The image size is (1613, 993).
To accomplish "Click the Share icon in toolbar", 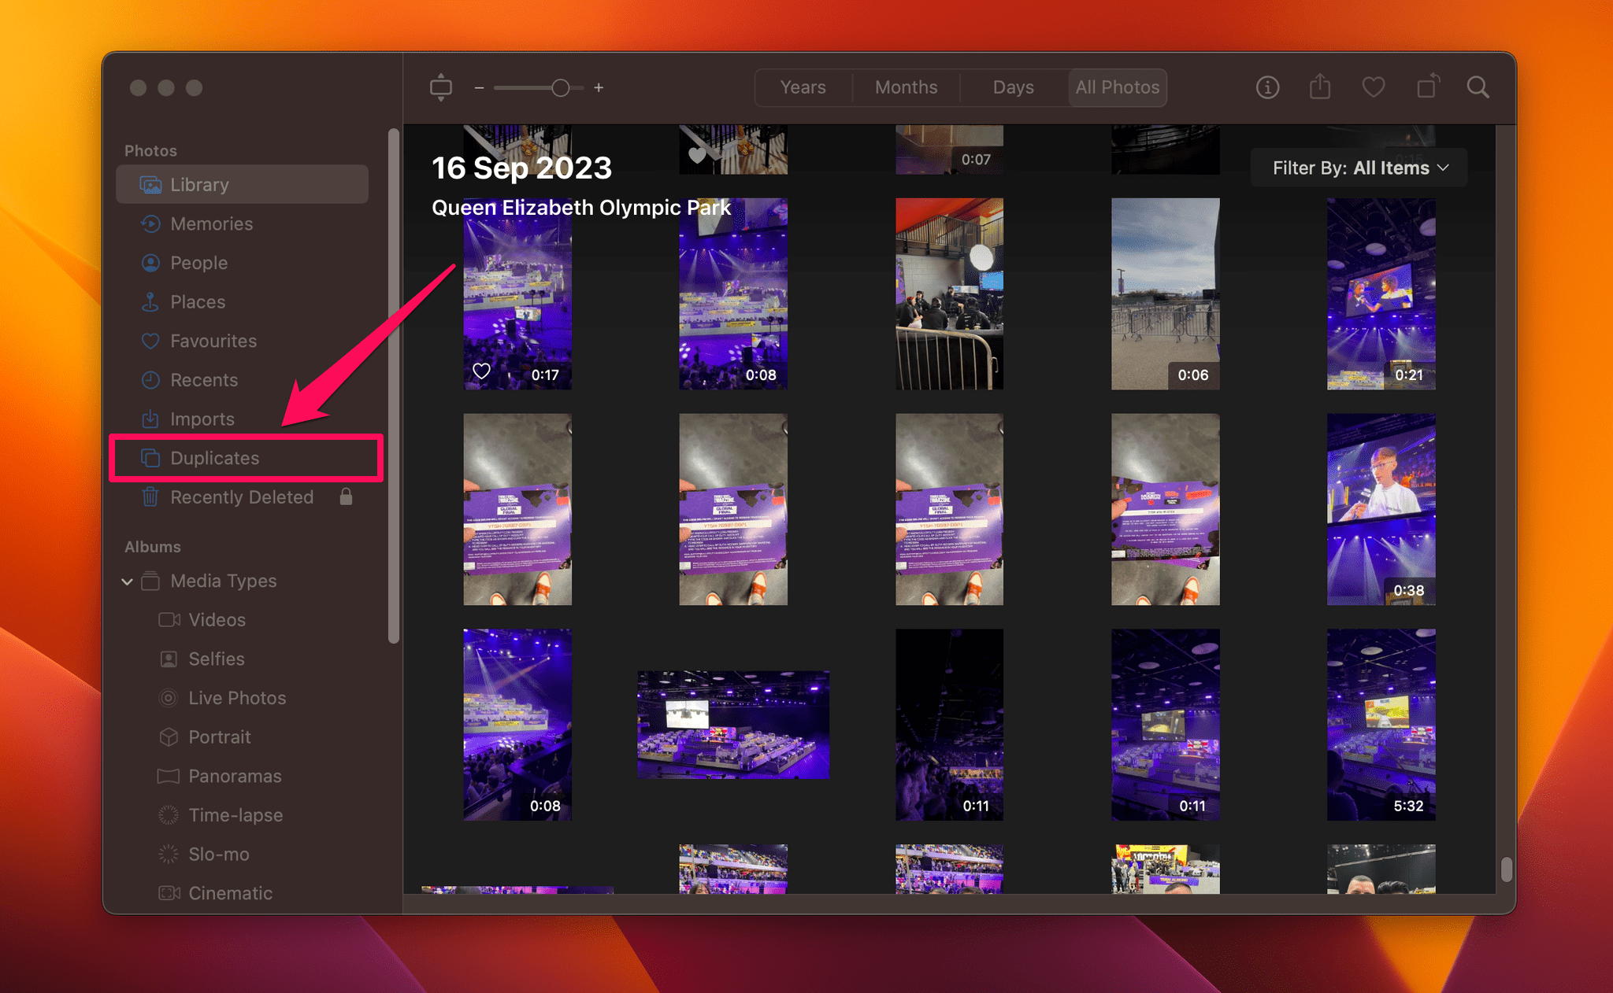I will coord(1320,87).
